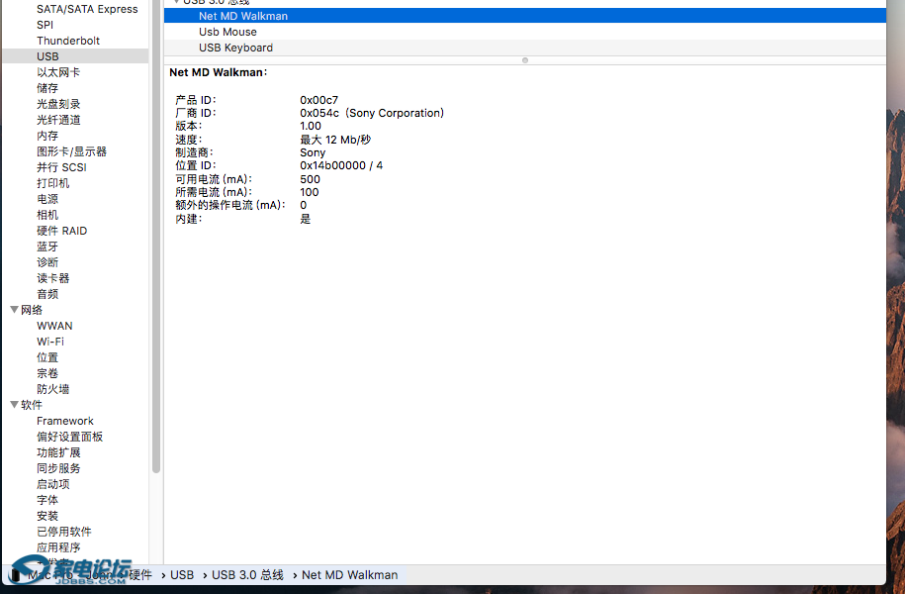The image size is (905, 594).
Task: Select 光纤通道 in the sidebar
Action: 58,120
